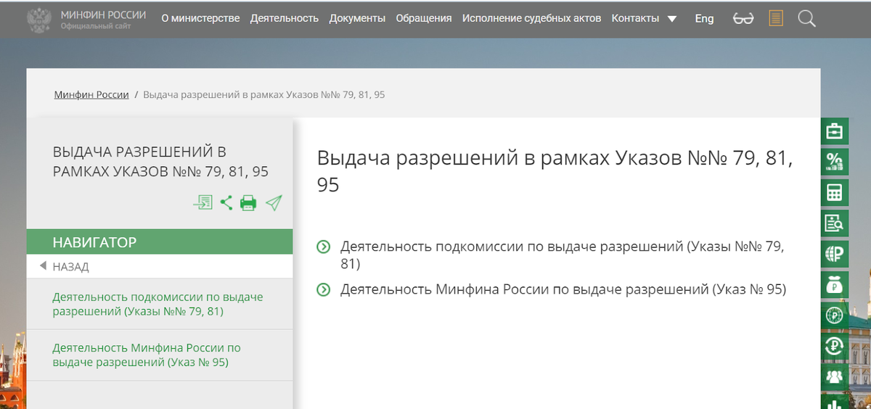
Task: Click Минфин России breadcrumb link
Action: click(x=91, y=95)
